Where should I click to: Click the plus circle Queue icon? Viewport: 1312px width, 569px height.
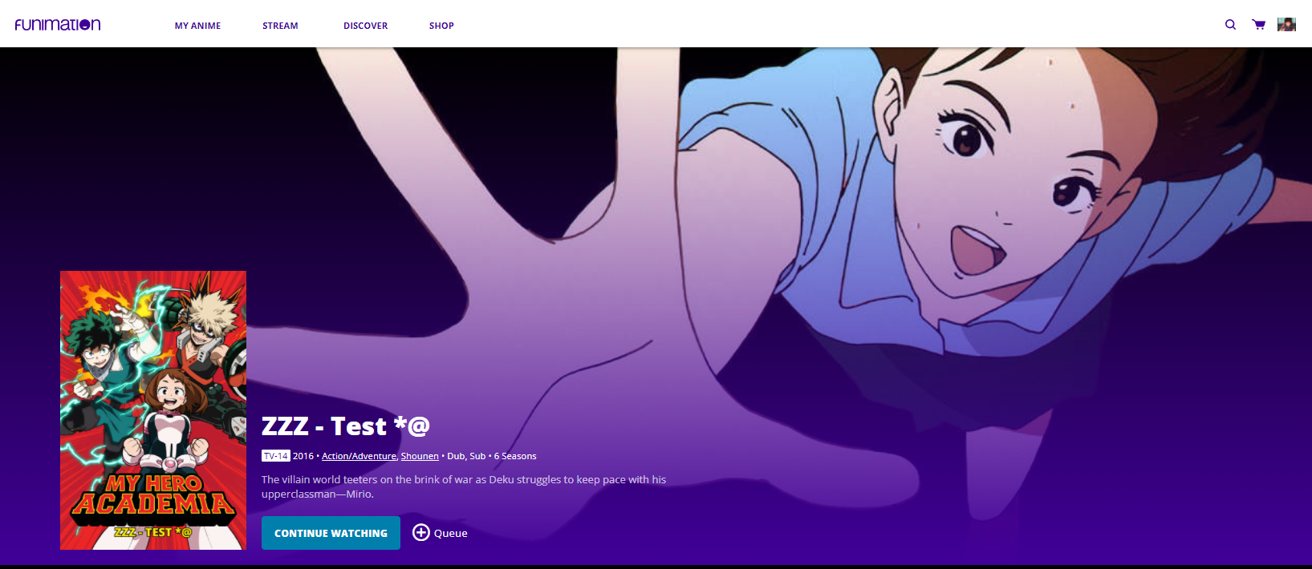420,532
